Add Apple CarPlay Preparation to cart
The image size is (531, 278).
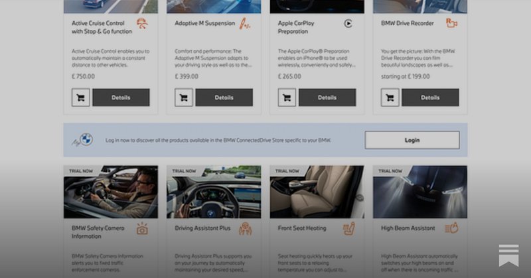(x=287, y=98)
